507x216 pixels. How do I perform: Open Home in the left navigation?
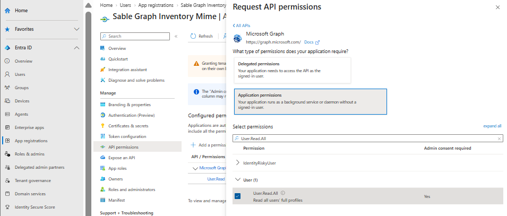coord(21,11)
